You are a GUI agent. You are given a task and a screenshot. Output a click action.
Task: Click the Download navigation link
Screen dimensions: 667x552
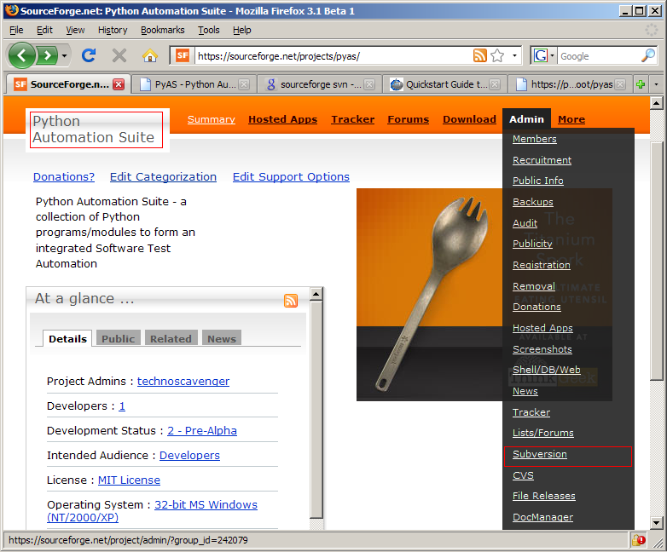(470, 119)
